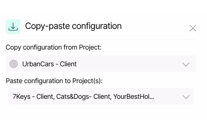Open the UrbanCars - Client dropdown

click(x=101, y=64)
